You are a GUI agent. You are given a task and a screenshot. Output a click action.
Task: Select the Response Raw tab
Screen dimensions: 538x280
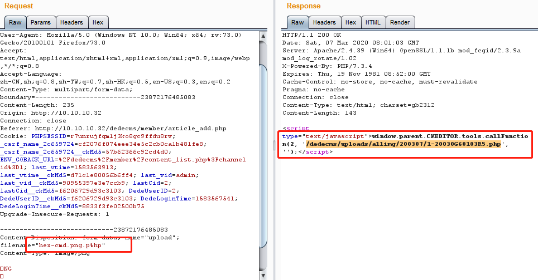coord(297,23)
